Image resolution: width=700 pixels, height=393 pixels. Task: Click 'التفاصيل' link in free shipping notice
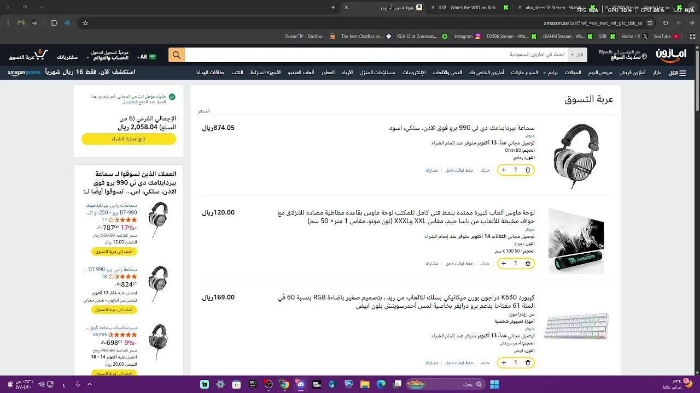[130, 102]
